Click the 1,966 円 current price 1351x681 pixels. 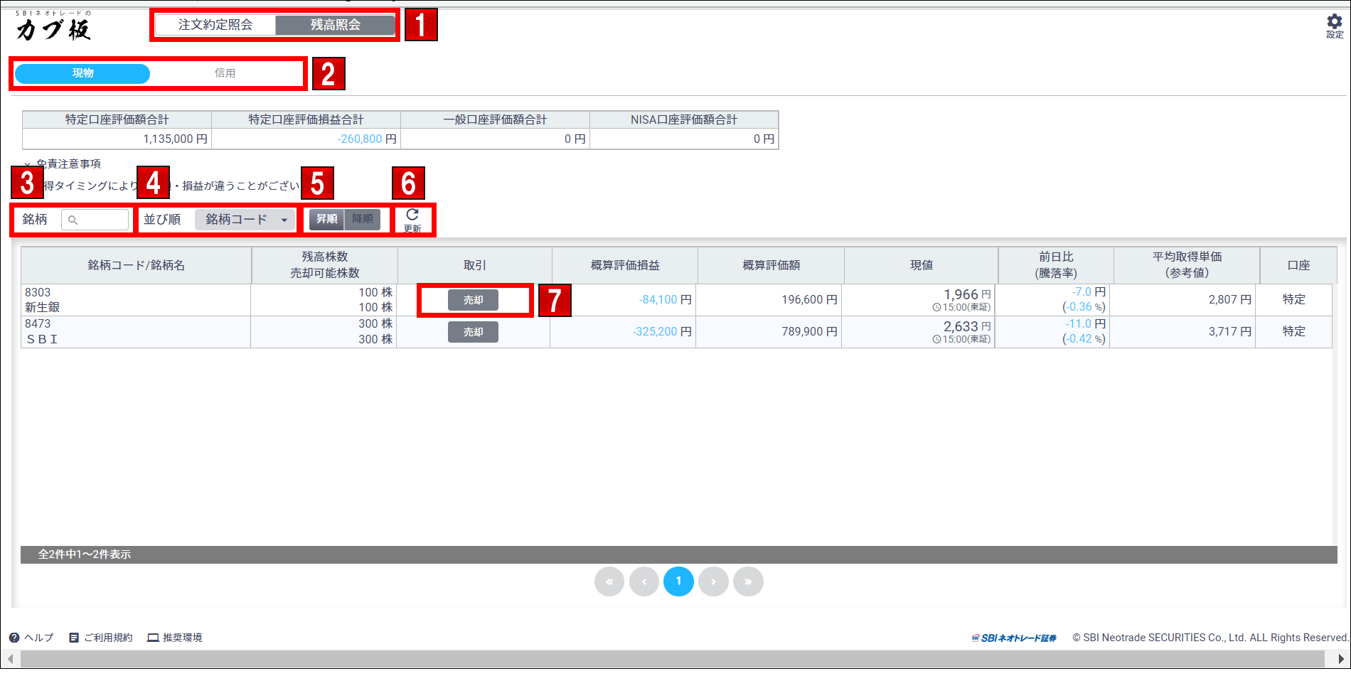[x=967, y=294]
